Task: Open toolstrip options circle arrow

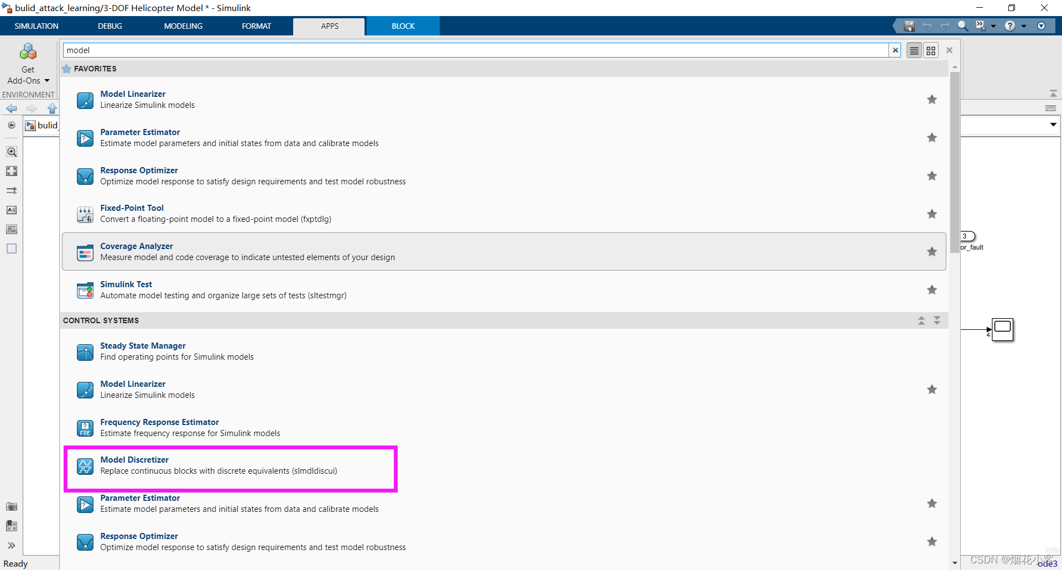Action: click(x=1041, y=26)
